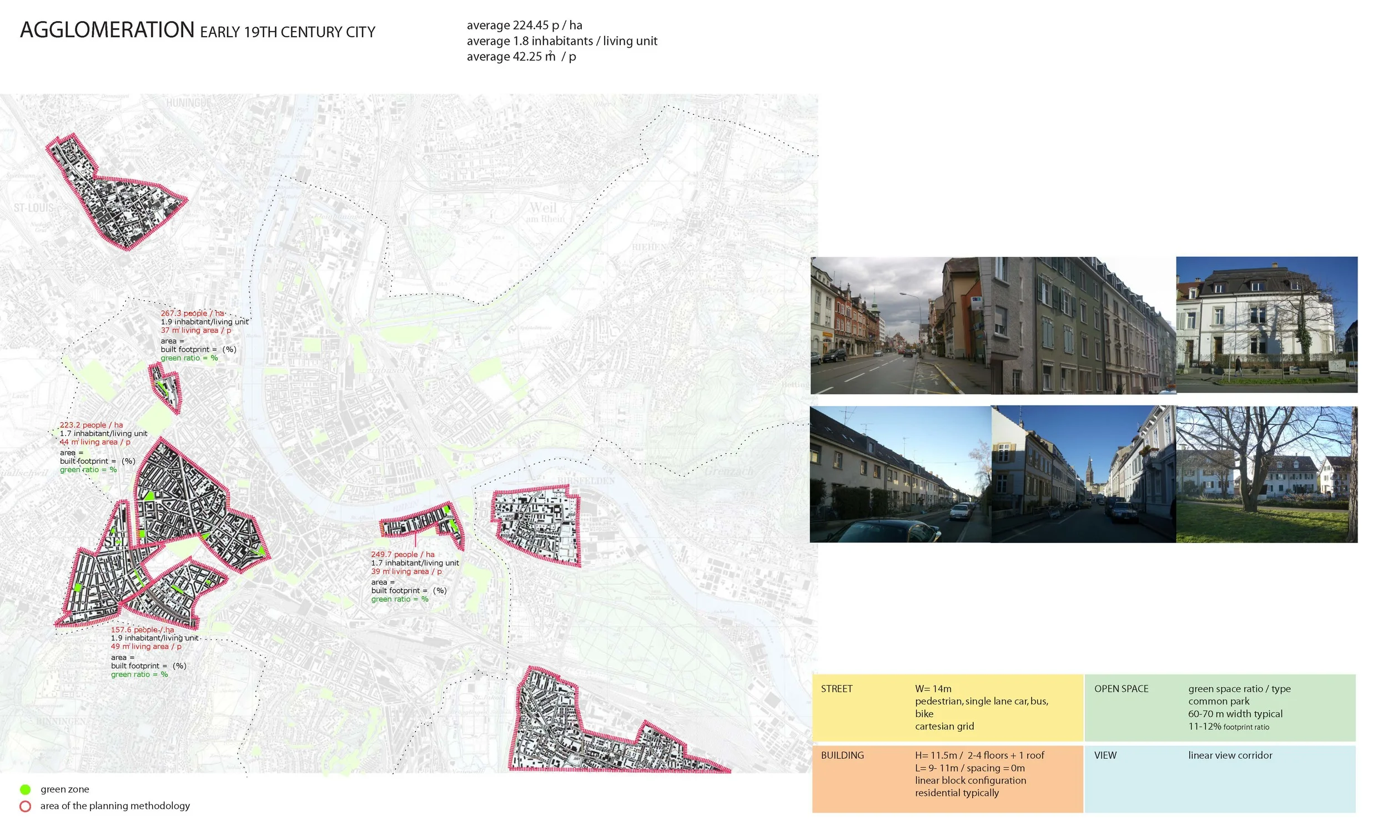The width and height of the screenshot is (1388, 832).
Task: Open the photo with the church spire street
Action: pos(1083,474)
